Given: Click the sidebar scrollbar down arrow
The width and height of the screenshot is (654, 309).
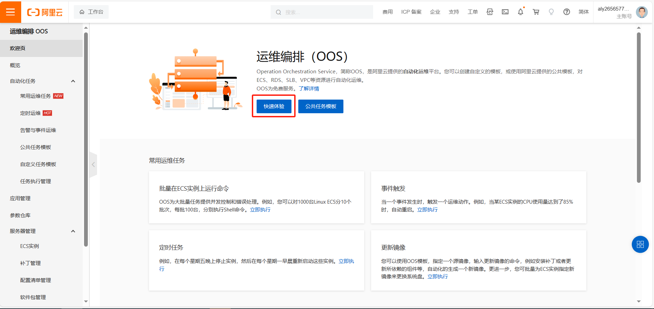Looking at the screenshot, I should [x=86, y=301].
